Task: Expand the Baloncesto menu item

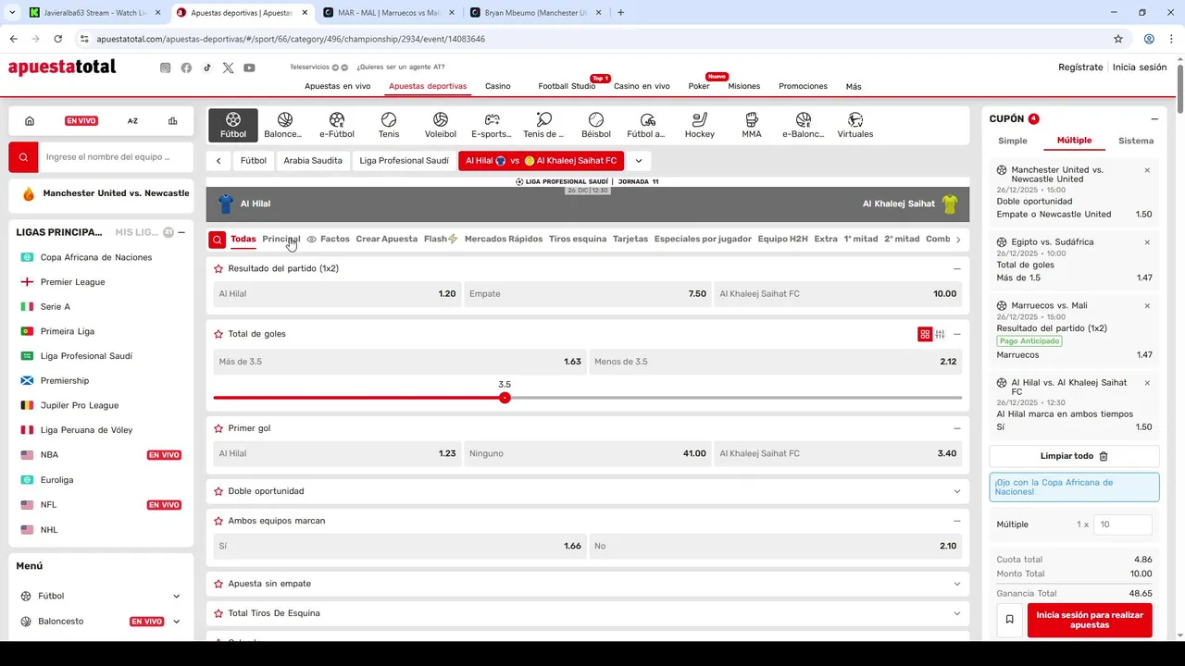Action: tap(176, 622)
